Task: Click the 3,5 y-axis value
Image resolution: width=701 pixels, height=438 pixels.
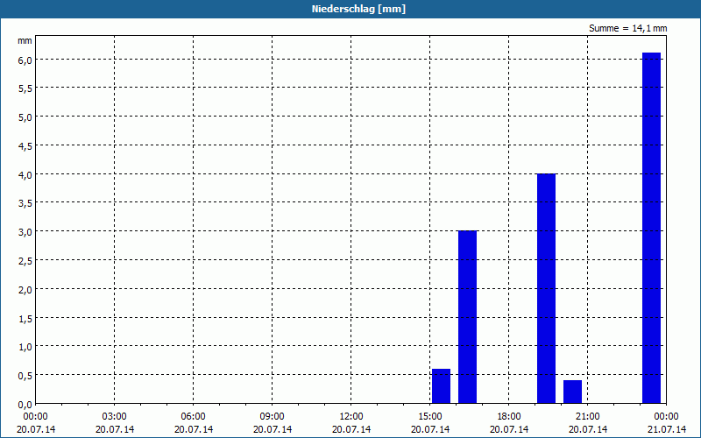Action: click(25, 203)
